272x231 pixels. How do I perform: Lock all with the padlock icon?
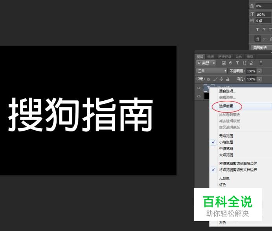228,79
